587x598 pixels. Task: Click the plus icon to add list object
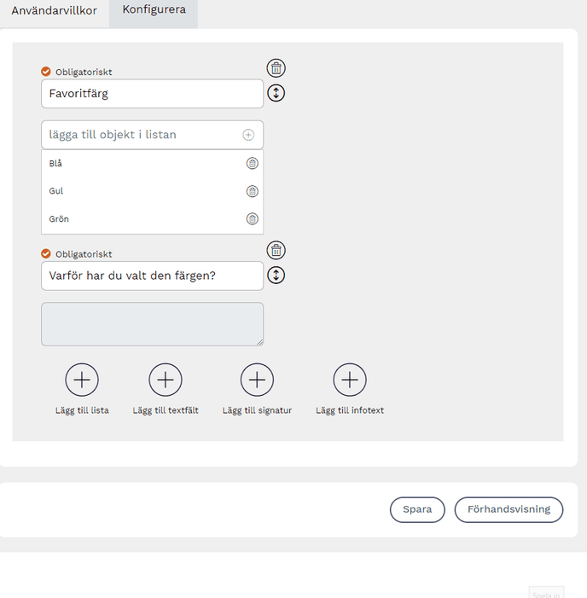pos(248,135)
